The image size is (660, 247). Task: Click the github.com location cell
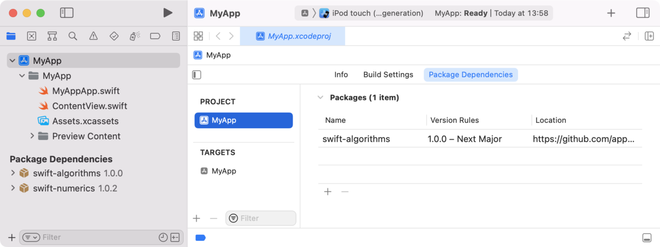pos(584,139)
